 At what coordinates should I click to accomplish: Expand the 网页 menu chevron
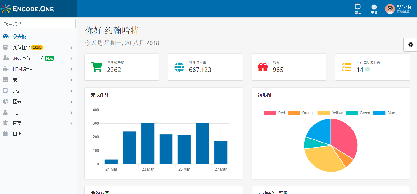click(71, 123)
